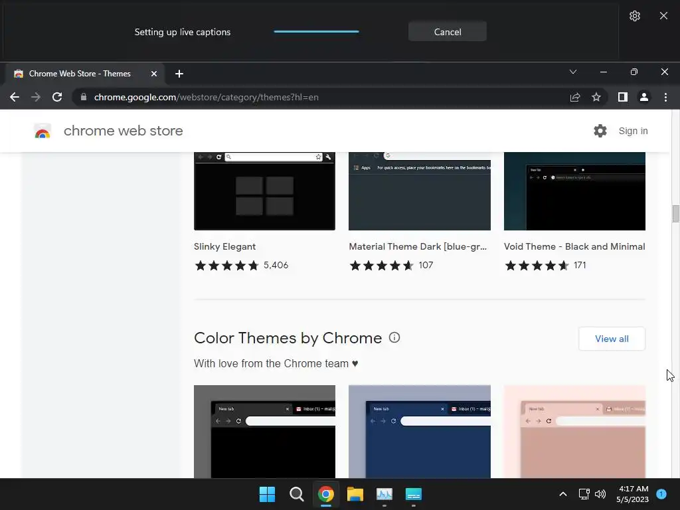Close the live captions bar

click(663, 16)
